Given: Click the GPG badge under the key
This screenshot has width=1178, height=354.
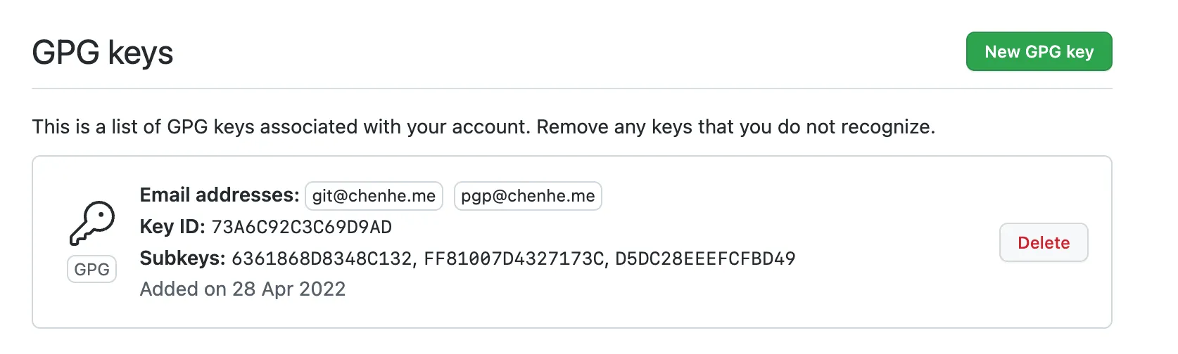Looking at the screenshot, I should [92, 270].
